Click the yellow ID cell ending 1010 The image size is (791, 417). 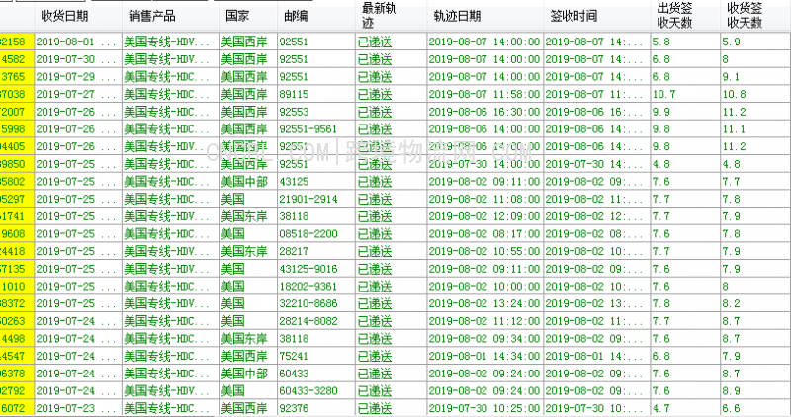pos(17,286)
